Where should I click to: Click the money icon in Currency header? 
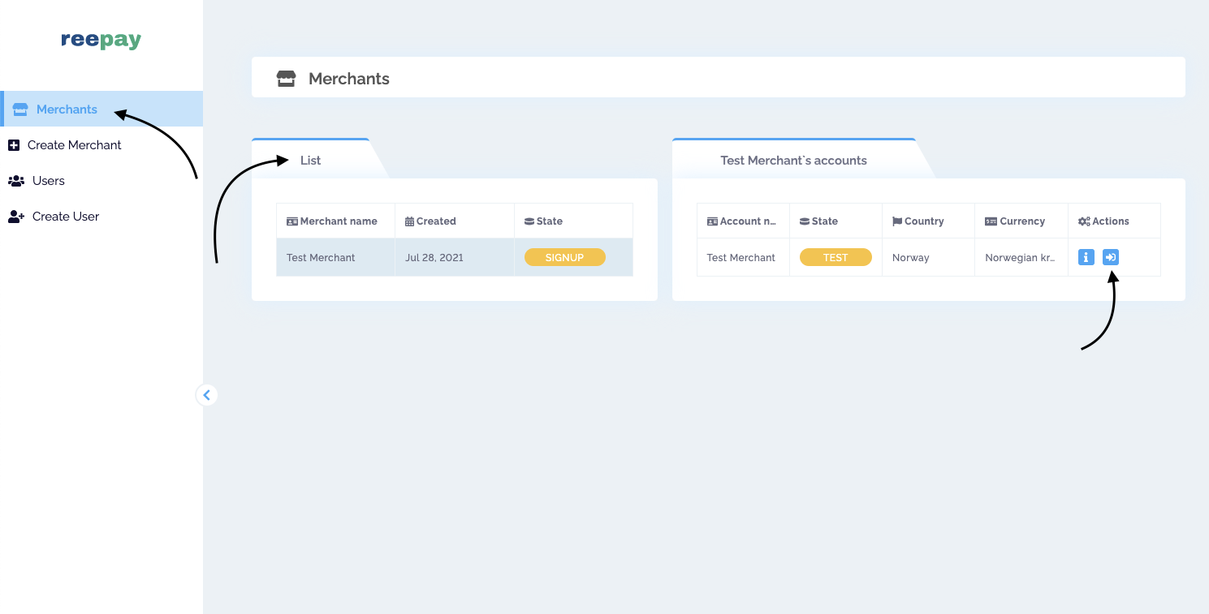991,221
